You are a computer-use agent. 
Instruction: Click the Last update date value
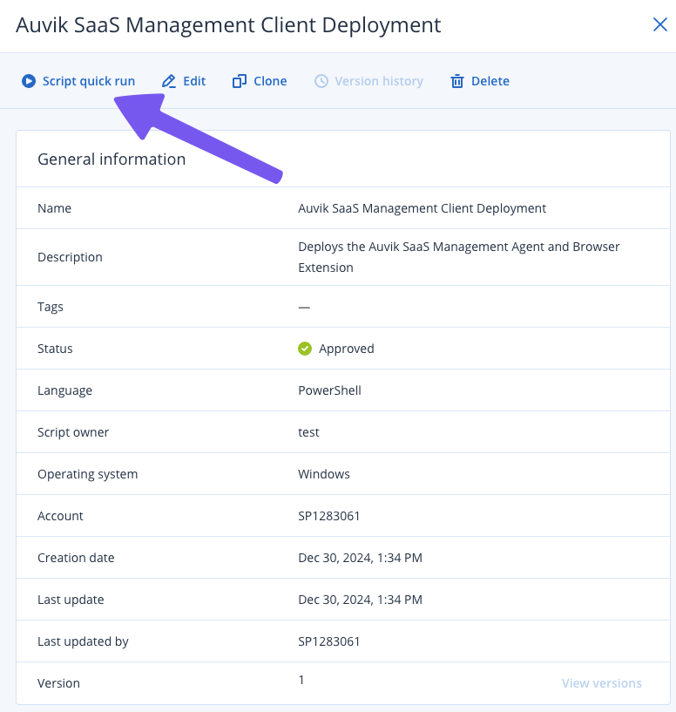[361, 600]
